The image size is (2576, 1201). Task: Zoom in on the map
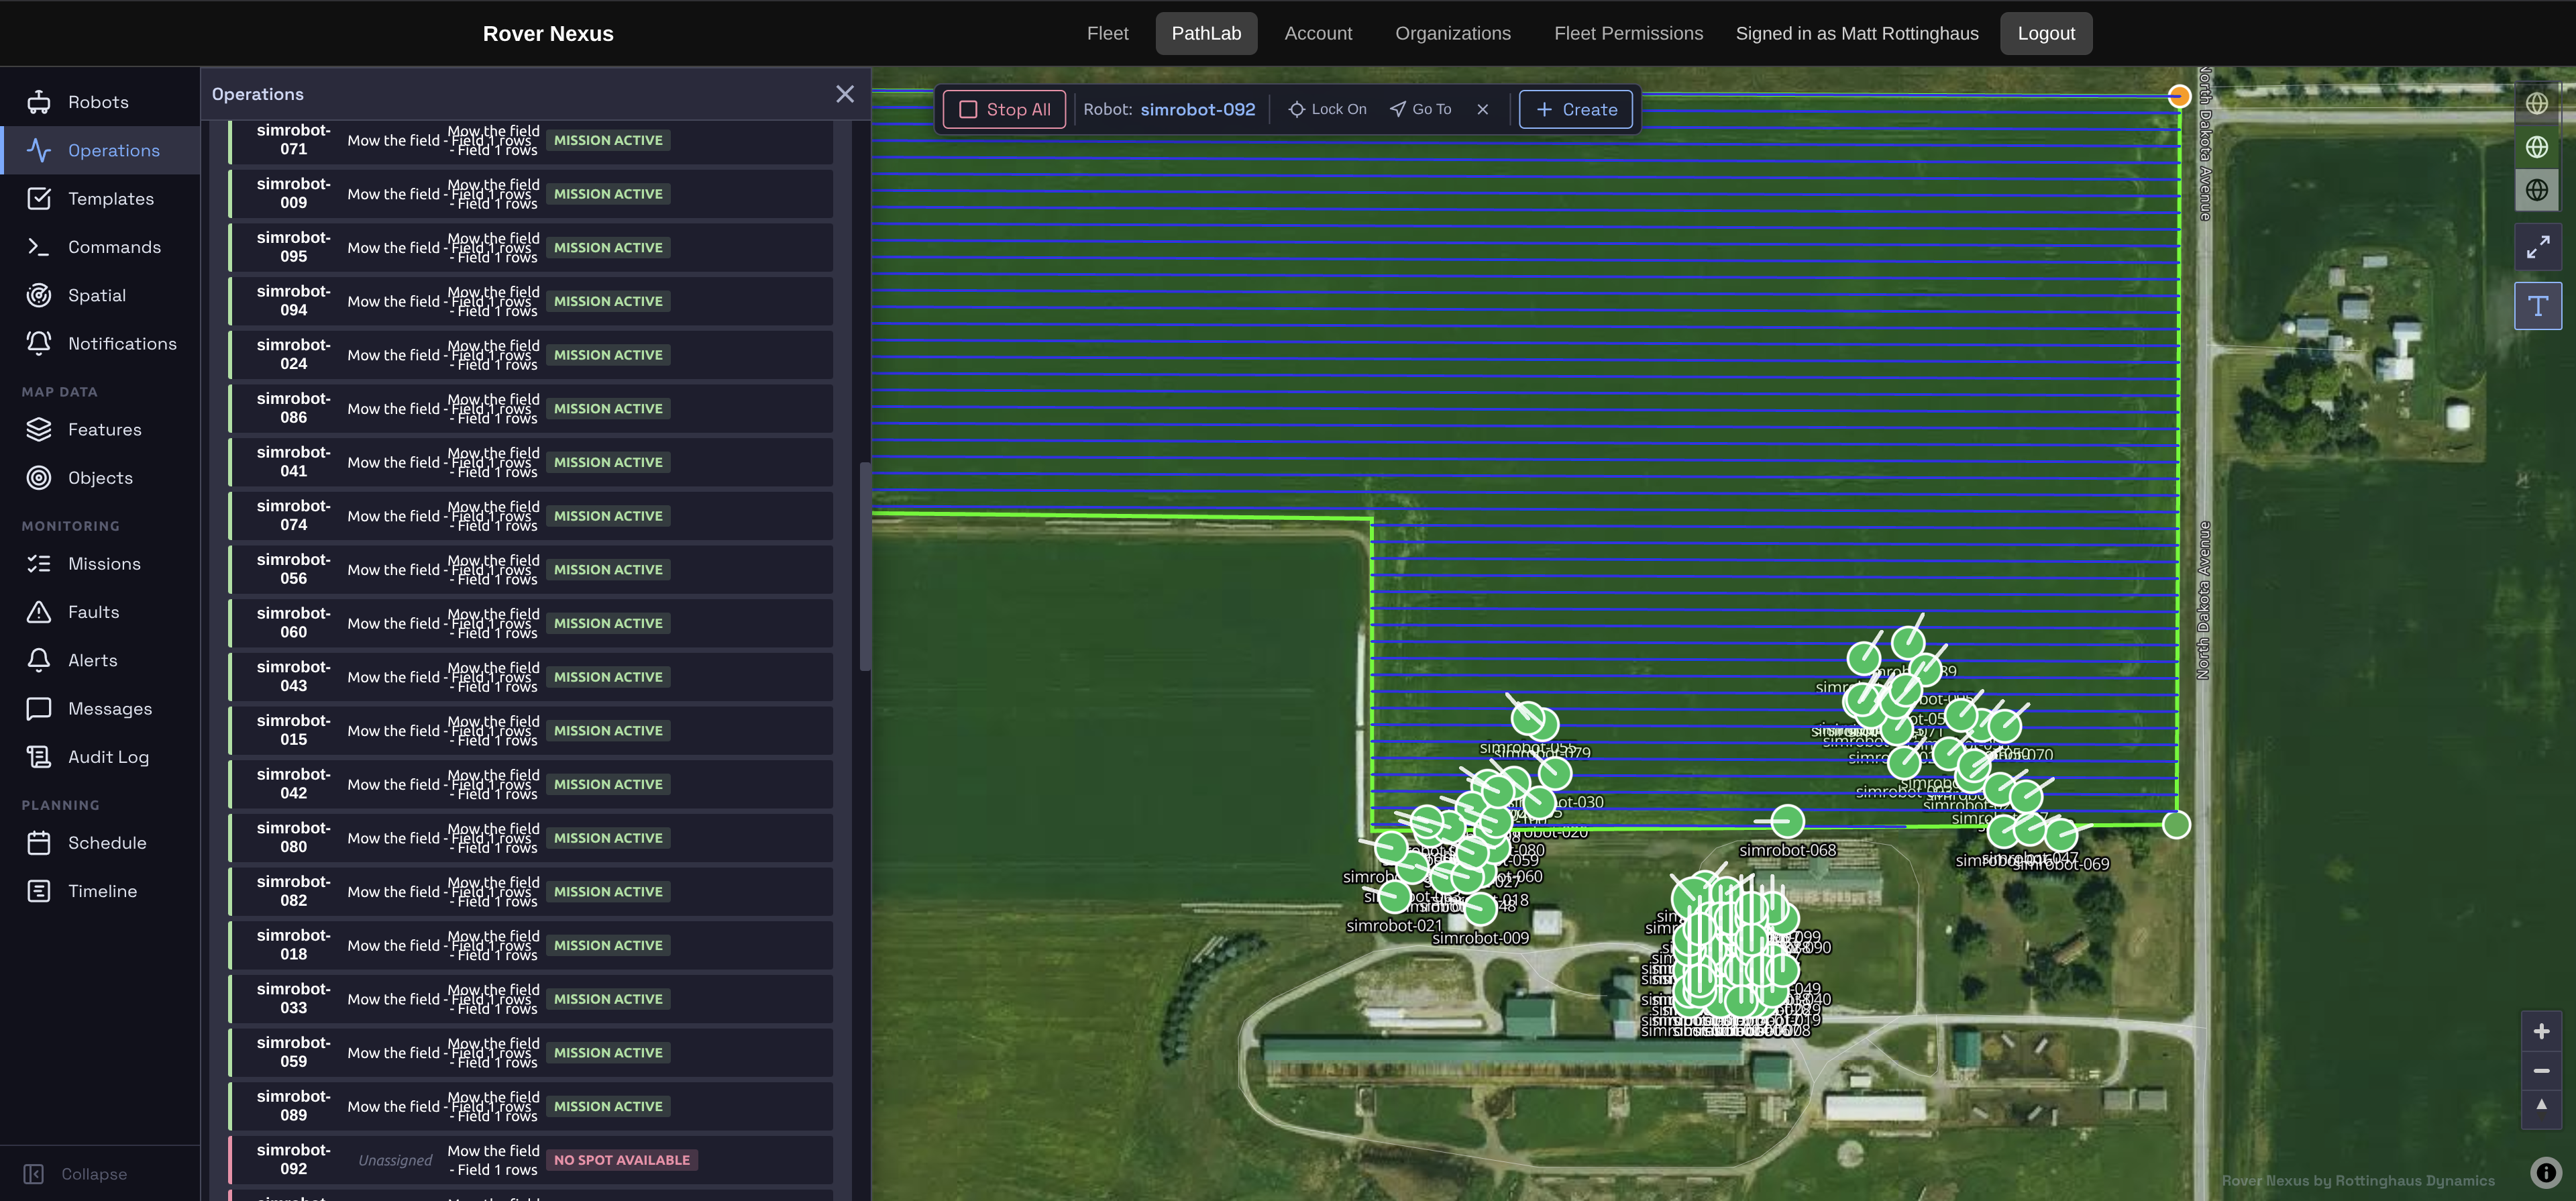pos(2541,1032)
